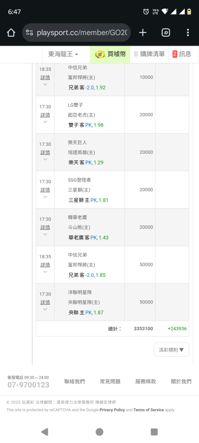The width and height of the screenshot is (199, 443).
Task: Open 買噱幣 coin purchase tab
Action: (110, 54)
